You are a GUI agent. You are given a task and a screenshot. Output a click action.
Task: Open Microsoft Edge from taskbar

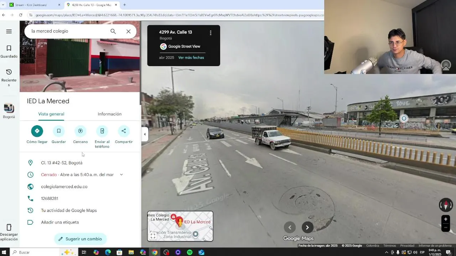click(x=108, y=252)
